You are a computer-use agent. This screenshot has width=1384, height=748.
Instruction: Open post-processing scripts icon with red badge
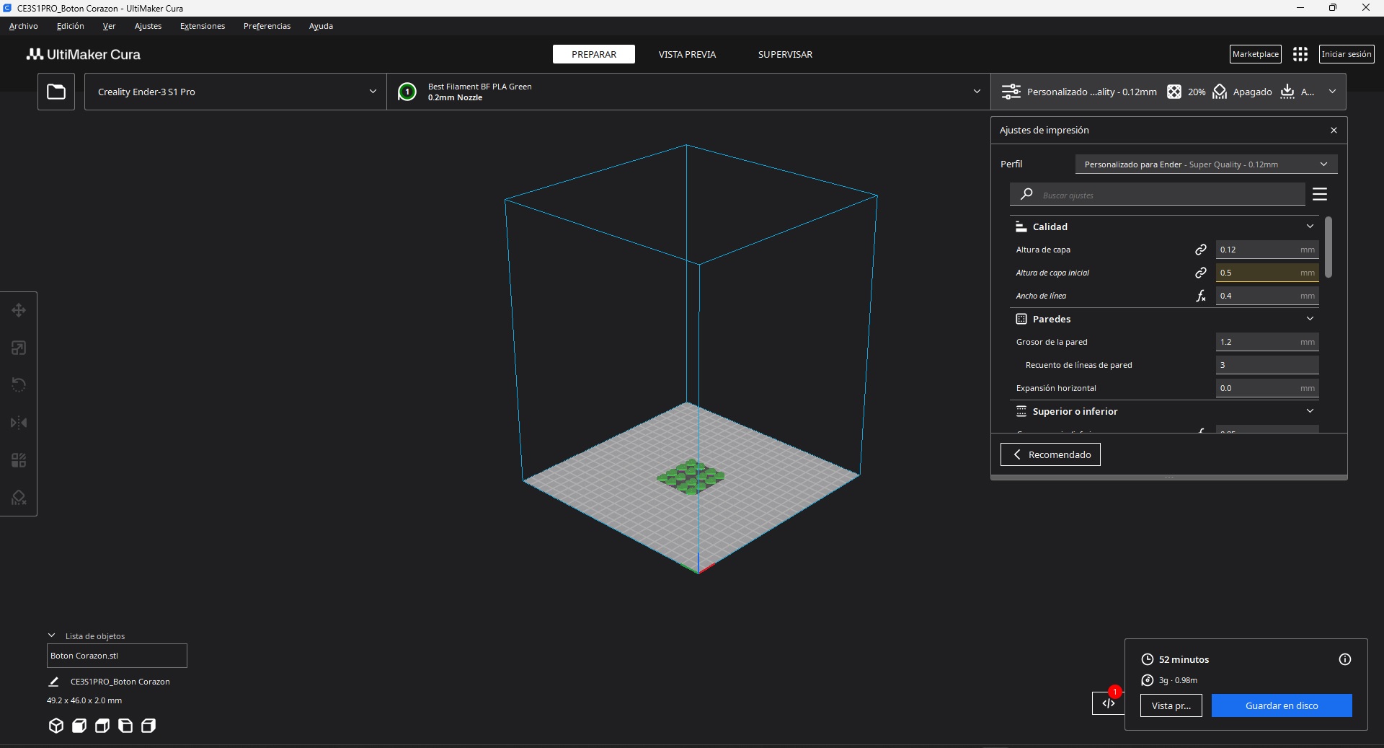pyautogui.click(x=1109, y=703)
